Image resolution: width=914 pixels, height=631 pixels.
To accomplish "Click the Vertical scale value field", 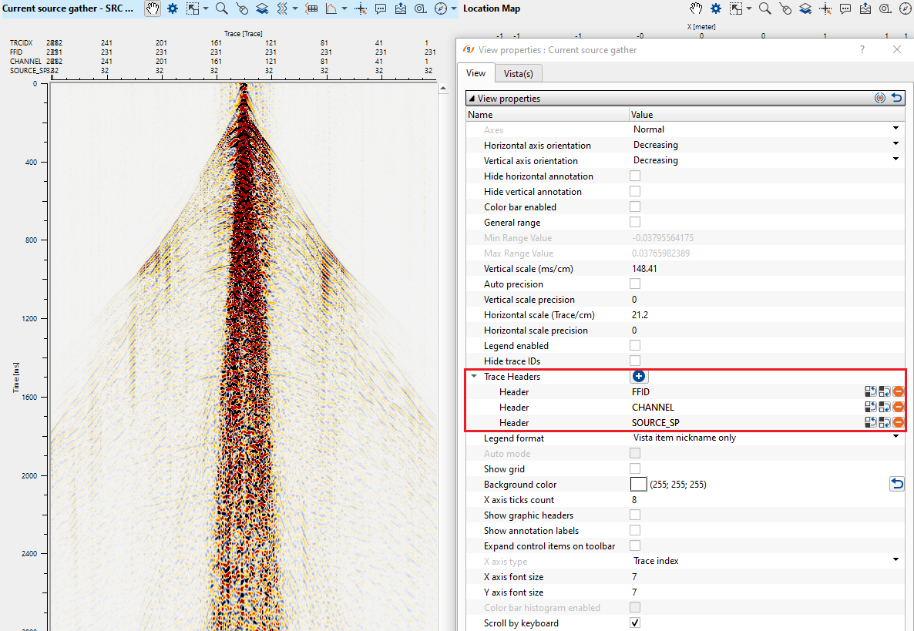I will coord(694,269).
